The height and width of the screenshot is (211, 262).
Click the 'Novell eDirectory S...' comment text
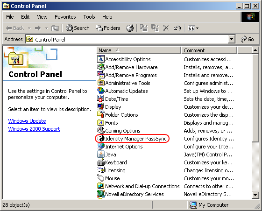click(207, 194)
